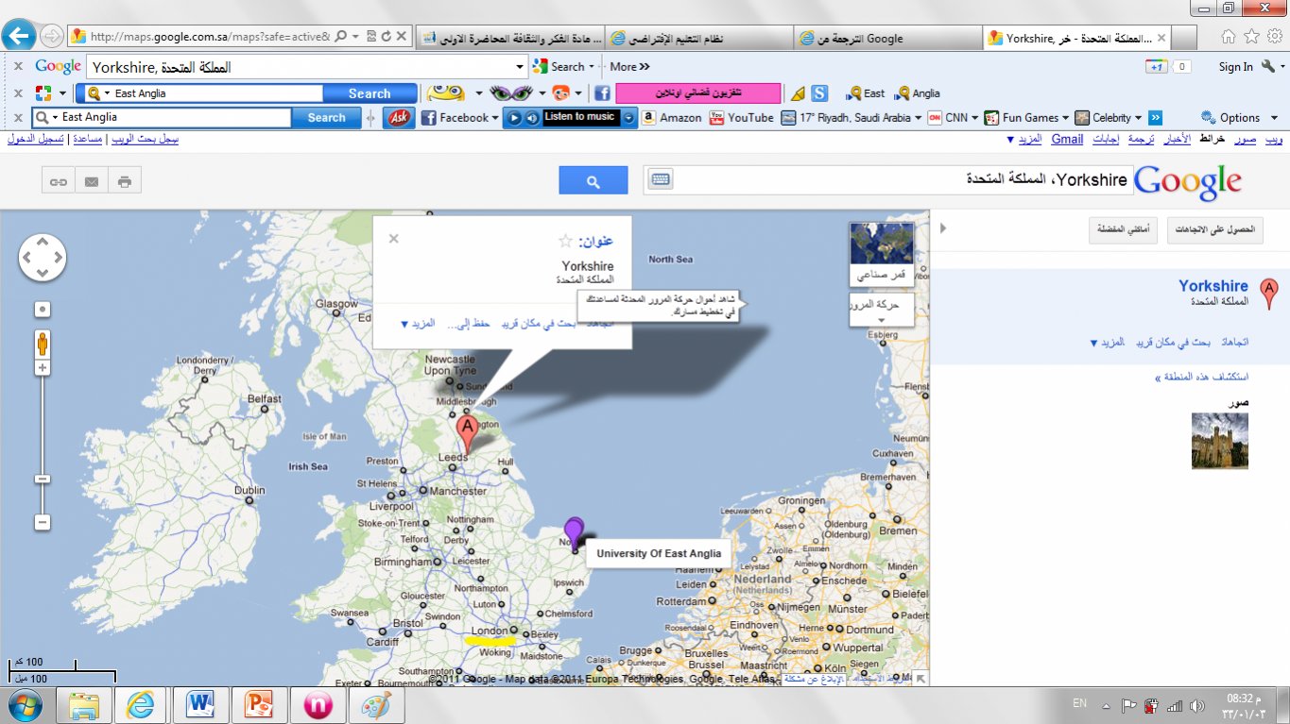Click the Yorkshire castle photo thumbnail
Screen dimensions: 1290x724
(1219, 441)
